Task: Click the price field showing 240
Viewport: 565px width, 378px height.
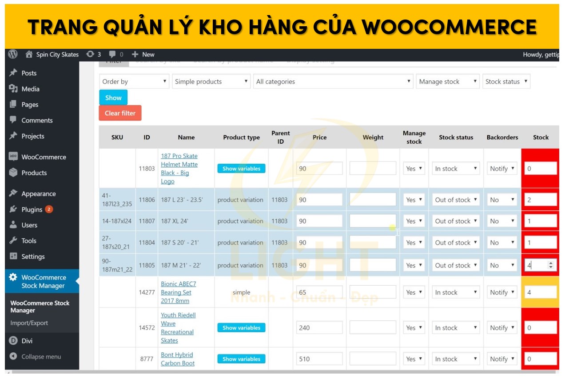Action: pos(319,328)
